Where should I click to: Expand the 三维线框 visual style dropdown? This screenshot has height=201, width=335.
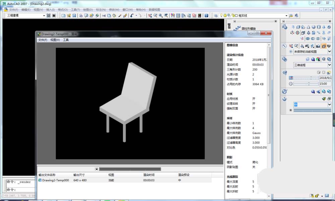coord(329,65)
